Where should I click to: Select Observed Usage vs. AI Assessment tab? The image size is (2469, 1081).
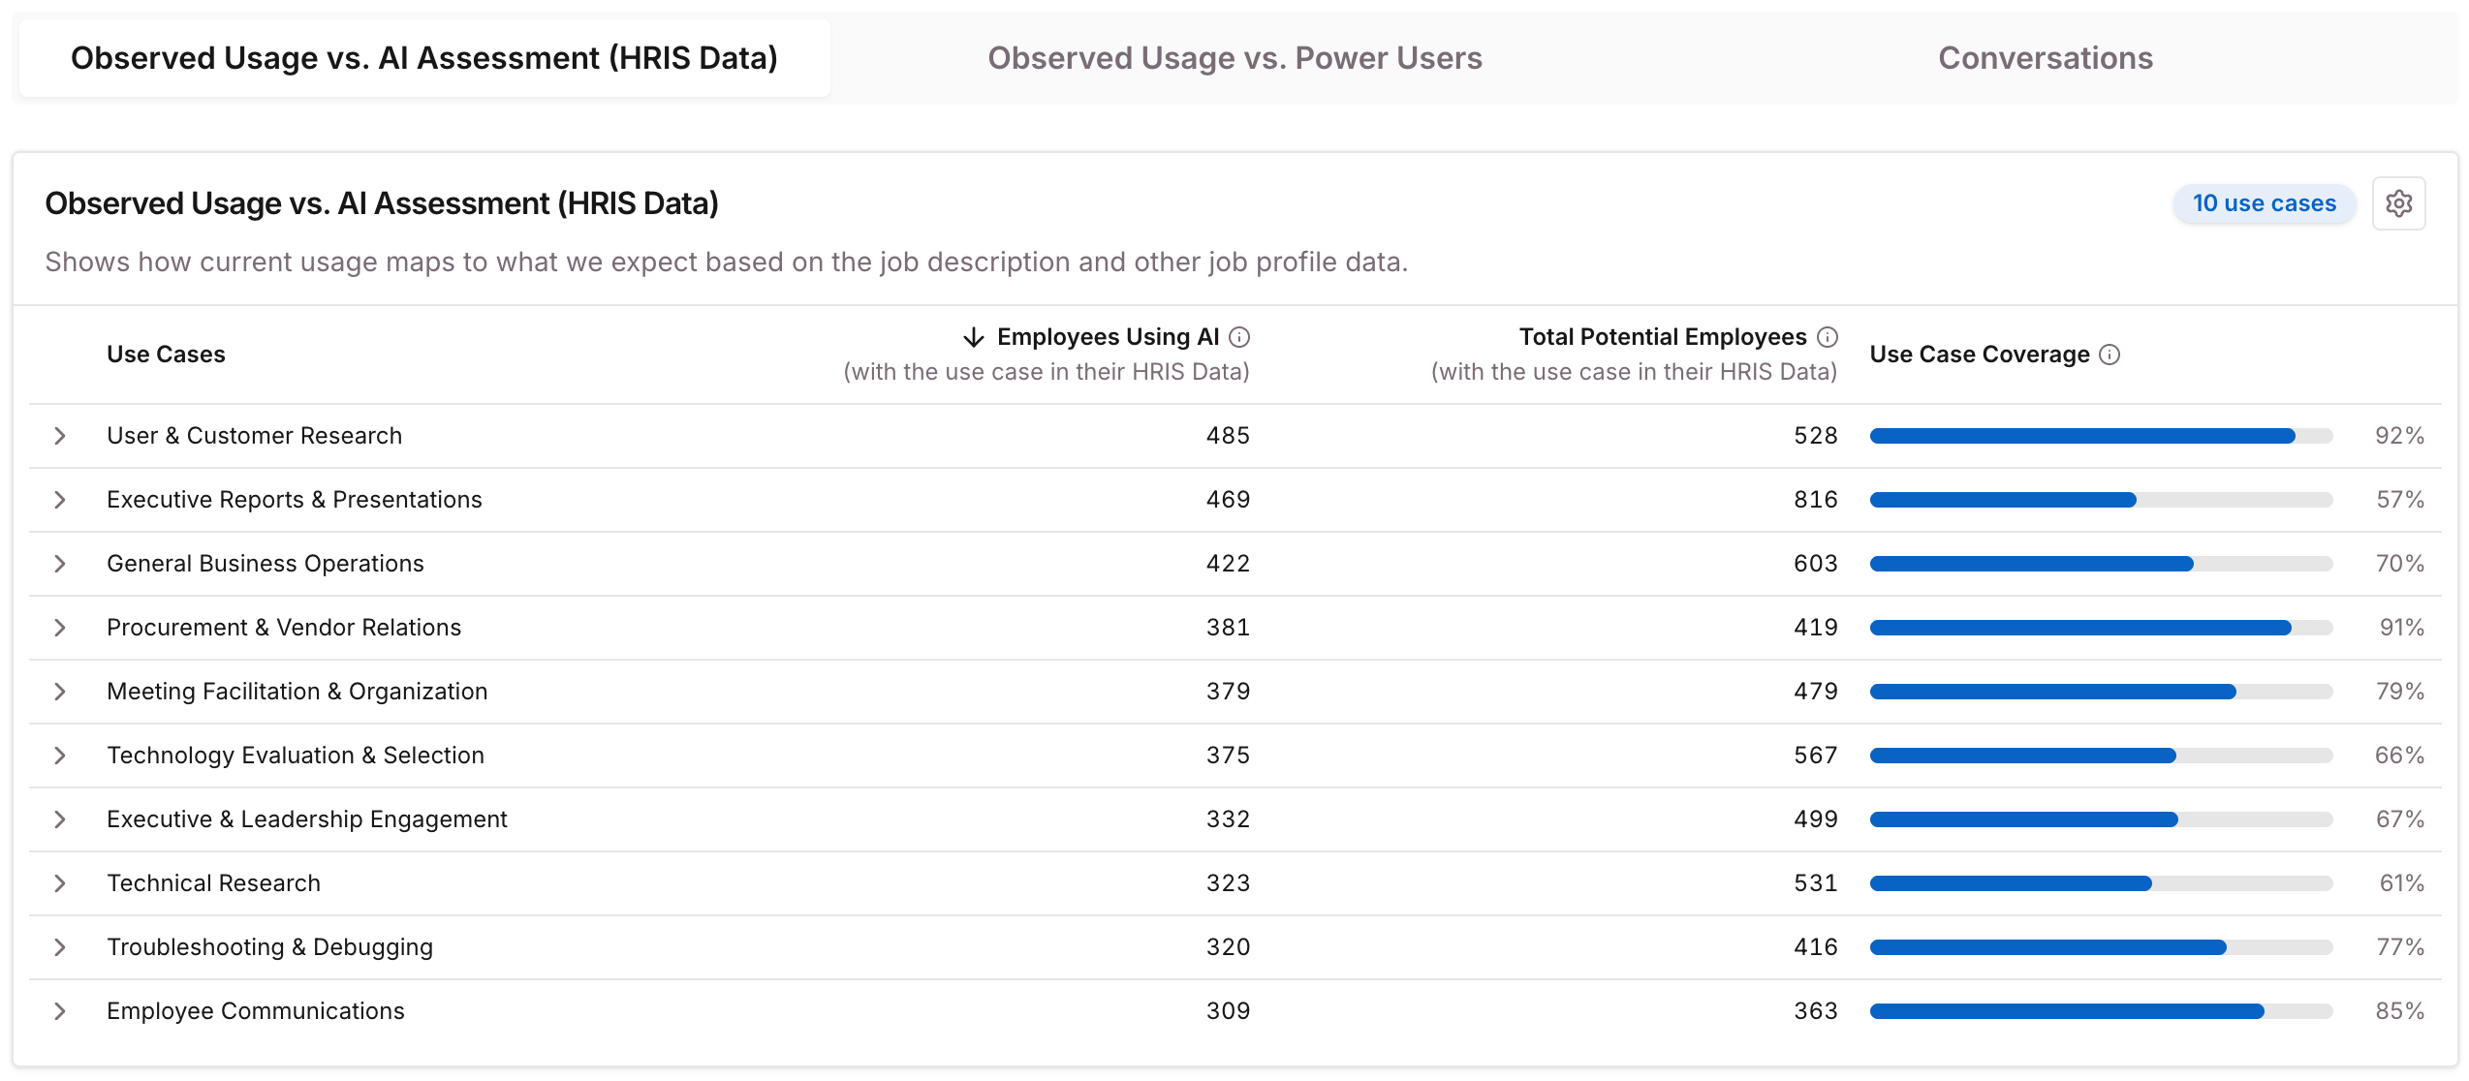pyautogui.click(x=424, y=58)
